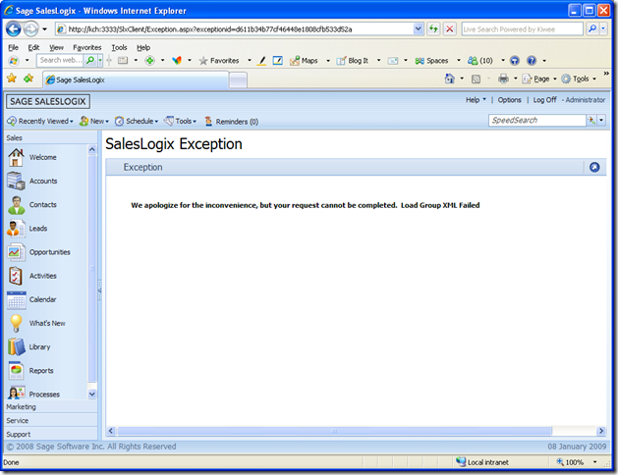Open the File menu
The image size is (618, 475).
pos(13,48)
